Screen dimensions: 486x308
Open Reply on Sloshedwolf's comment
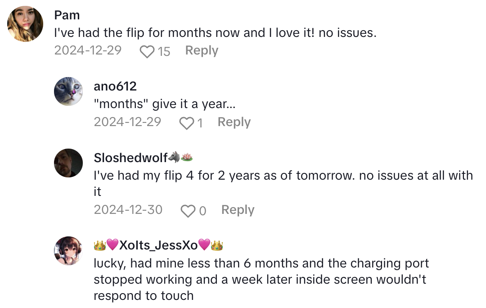point(237,210)
